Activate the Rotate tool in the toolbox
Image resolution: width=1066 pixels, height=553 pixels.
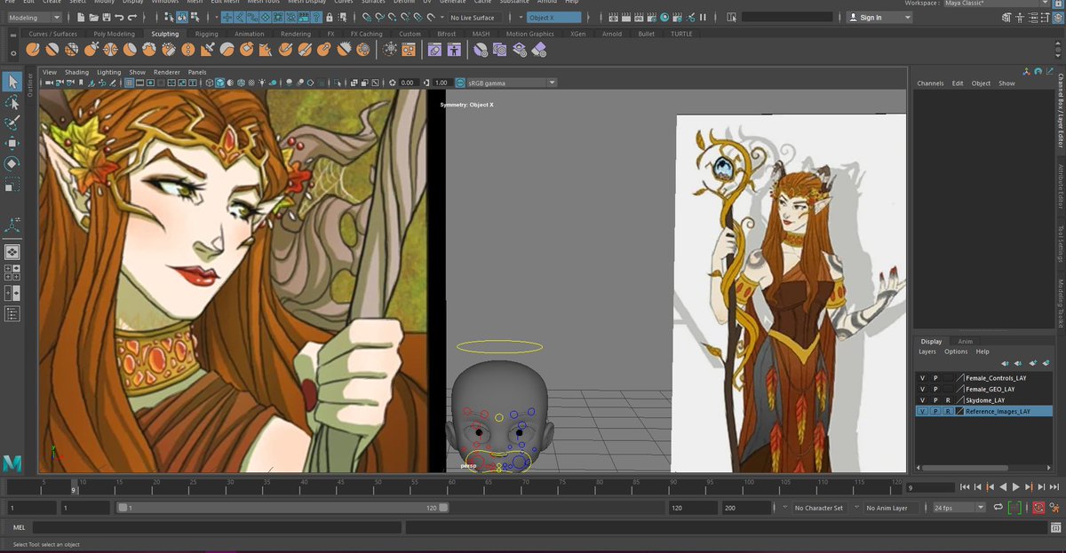coord(12,163)
